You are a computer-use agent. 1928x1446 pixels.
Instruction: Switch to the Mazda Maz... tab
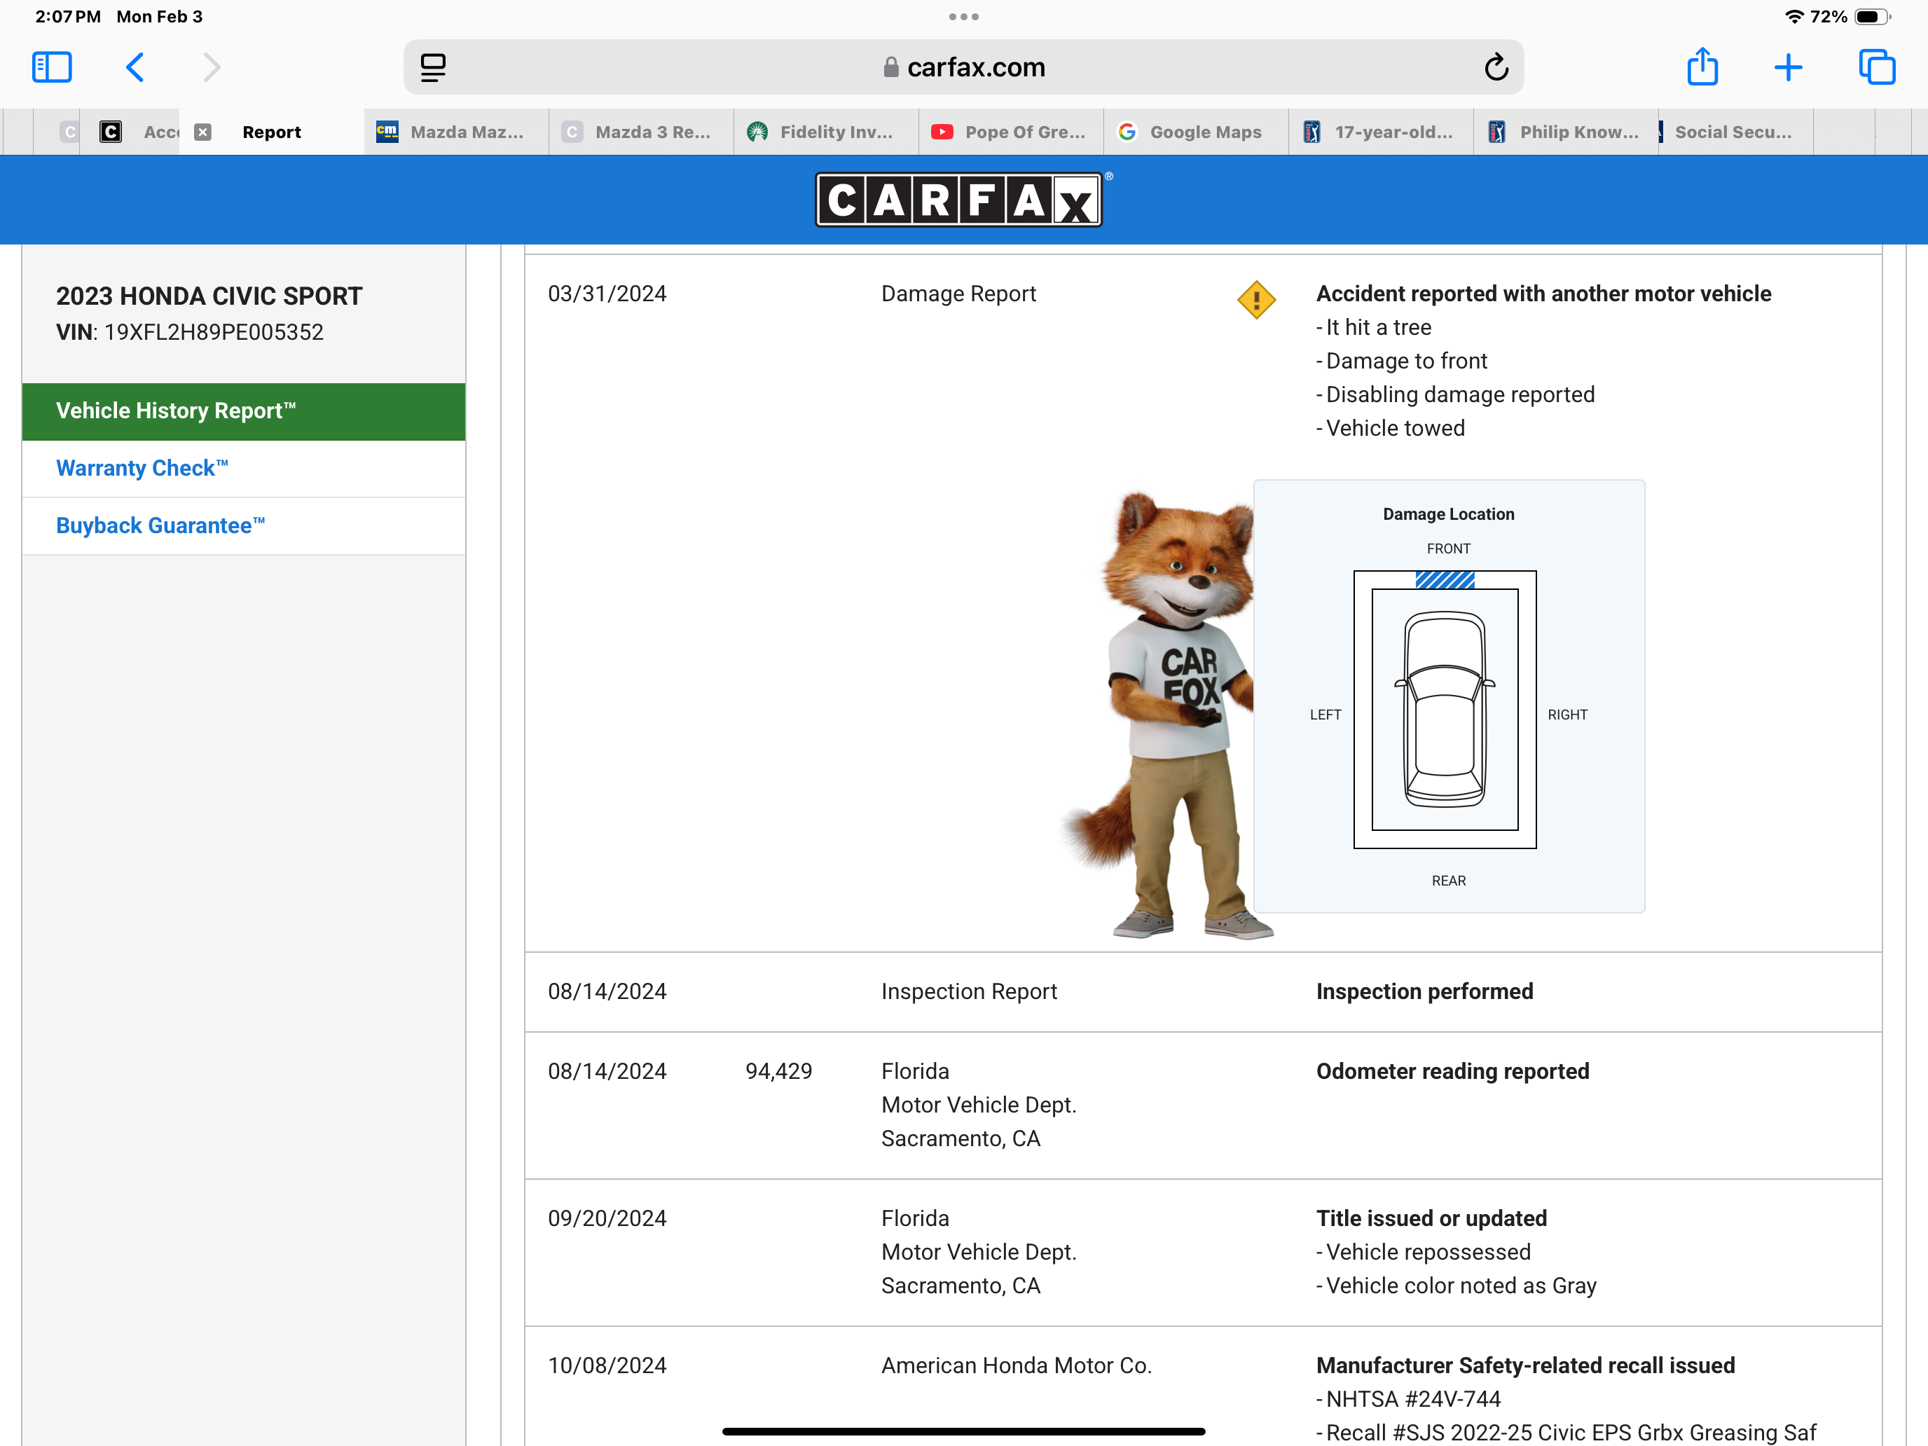coord(457,132)
